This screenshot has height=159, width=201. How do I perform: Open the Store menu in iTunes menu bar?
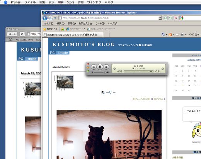(x=71, y=2)
